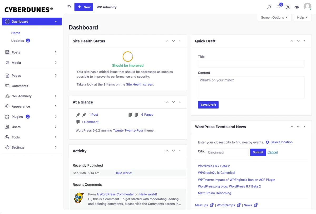Expand the Settings submenu chevron
Viewport: 316px width, 214px height.
pos(56,147)
